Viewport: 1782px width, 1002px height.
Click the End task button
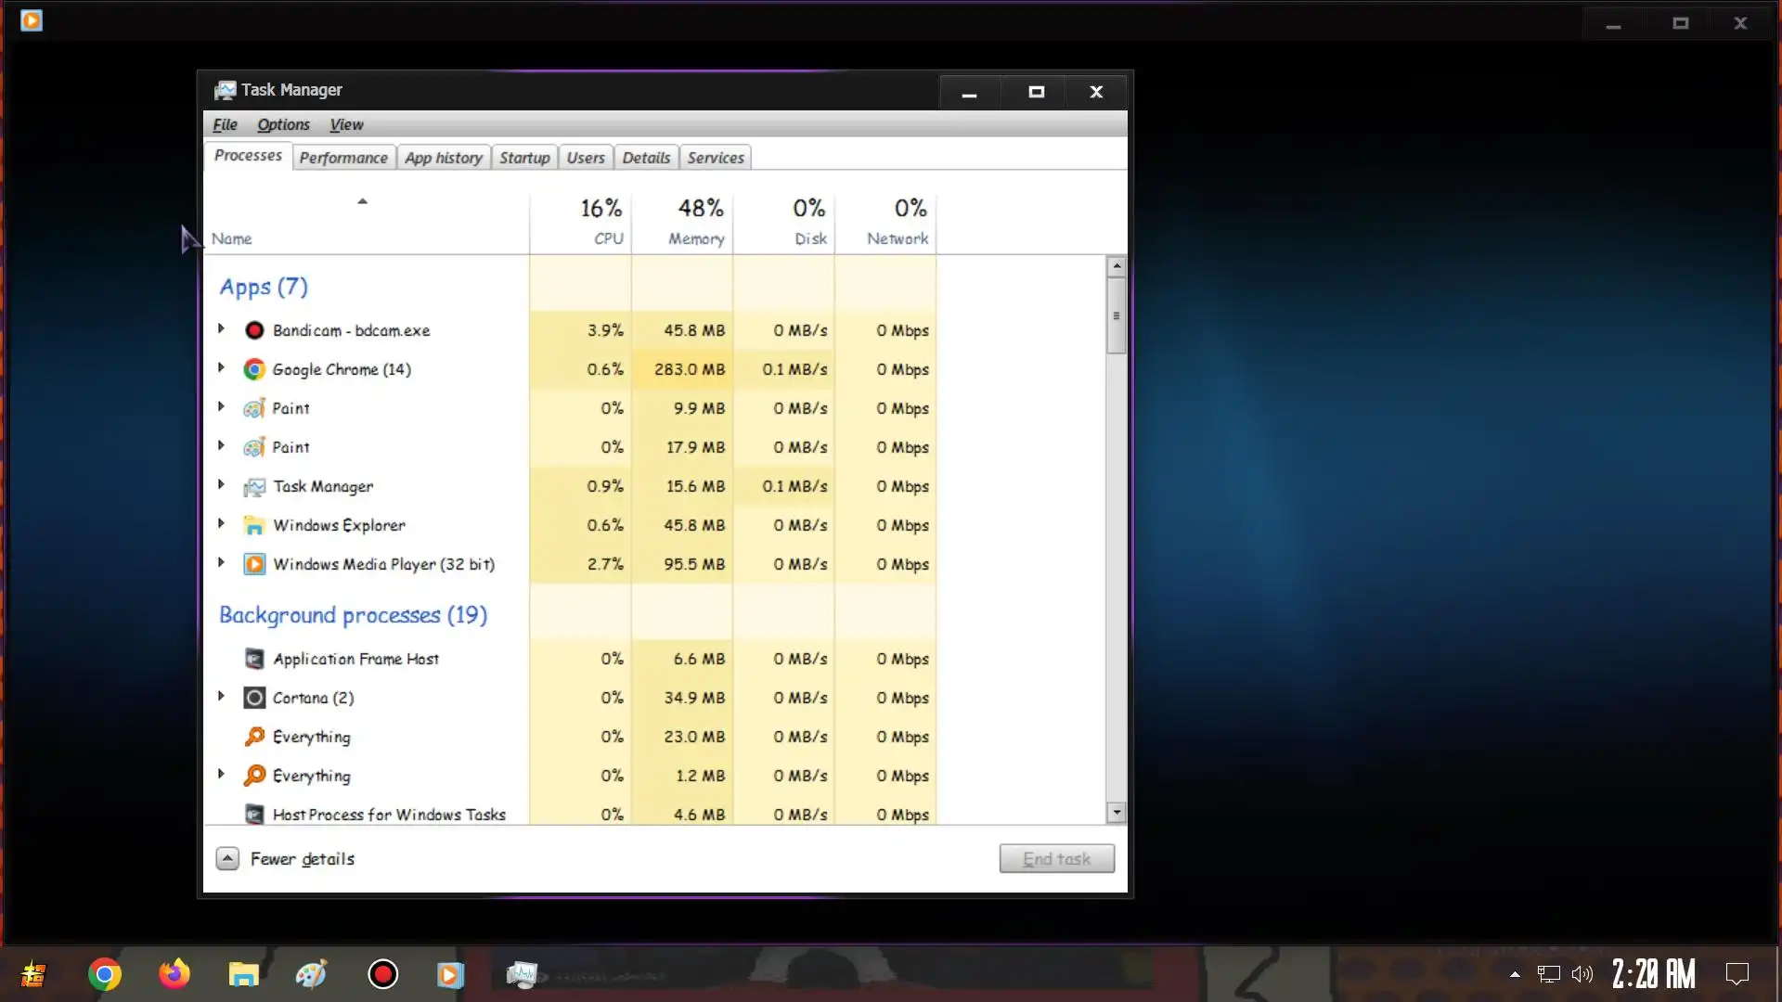[1056, 859]
